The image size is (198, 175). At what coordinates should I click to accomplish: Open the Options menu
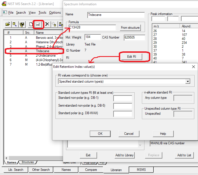click(x=55, y=13)
